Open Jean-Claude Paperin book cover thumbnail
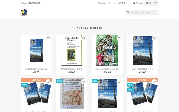This screenshot has height=112, width=179. click(x=72, y=50)
